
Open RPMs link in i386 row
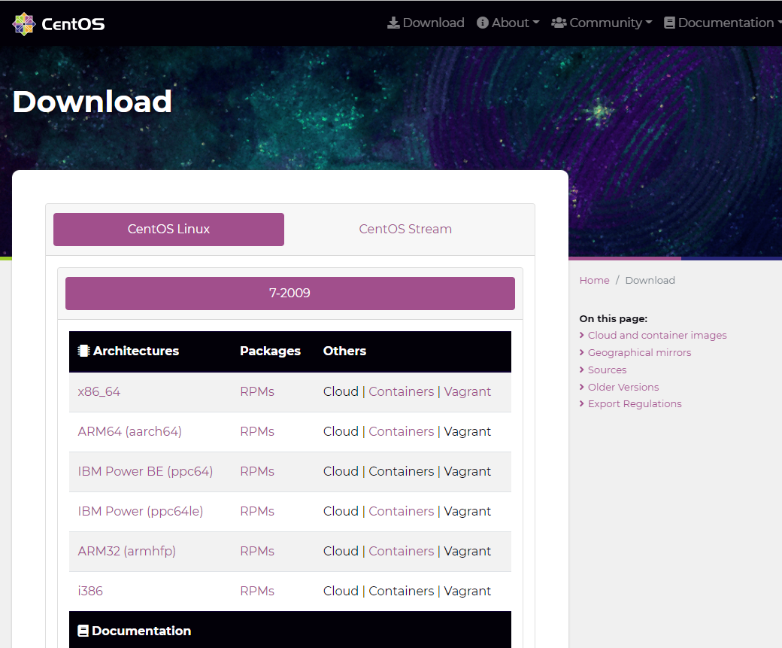(257, 591)
